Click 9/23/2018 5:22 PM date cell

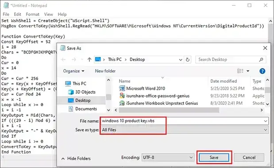click(228, 96)
